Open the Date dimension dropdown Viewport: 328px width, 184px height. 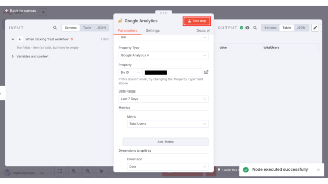click(x=168, y=167)
